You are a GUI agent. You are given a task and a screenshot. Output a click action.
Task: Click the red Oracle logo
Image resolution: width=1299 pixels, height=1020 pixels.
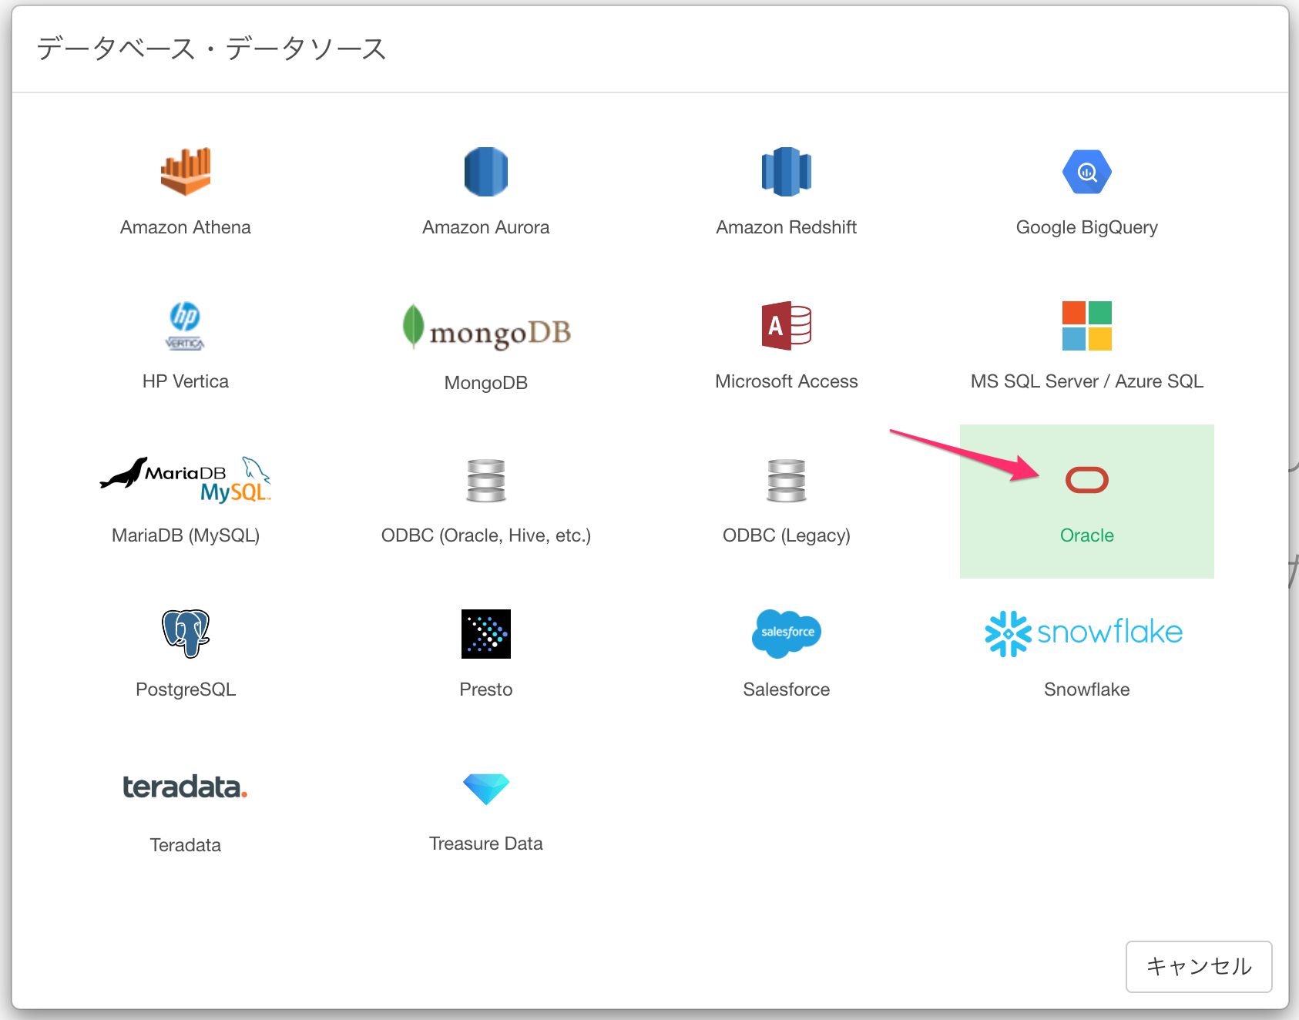click(x=1087, y=480)
